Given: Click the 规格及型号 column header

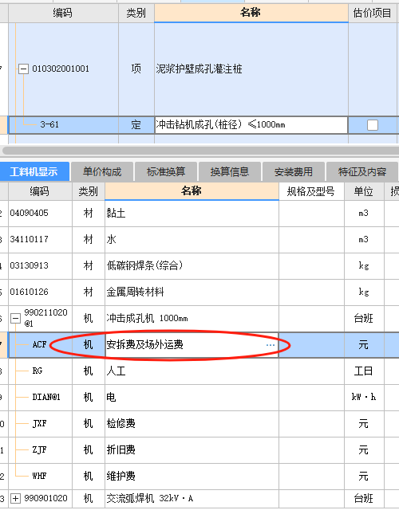Looking at the screenshot, I should (311, 191).
